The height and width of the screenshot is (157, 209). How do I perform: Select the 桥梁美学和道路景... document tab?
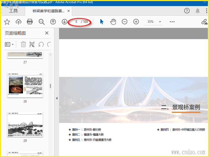tap(48, 11)
